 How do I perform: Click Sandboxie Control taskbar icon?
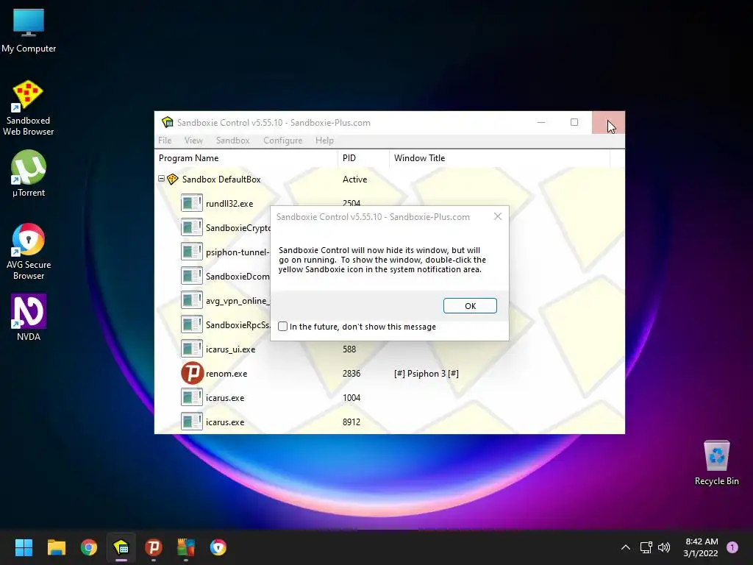[121, 547]
